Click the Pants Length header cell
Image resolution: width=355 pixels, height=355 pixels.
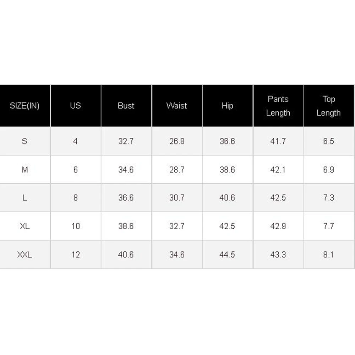click(x=278, y=106)
